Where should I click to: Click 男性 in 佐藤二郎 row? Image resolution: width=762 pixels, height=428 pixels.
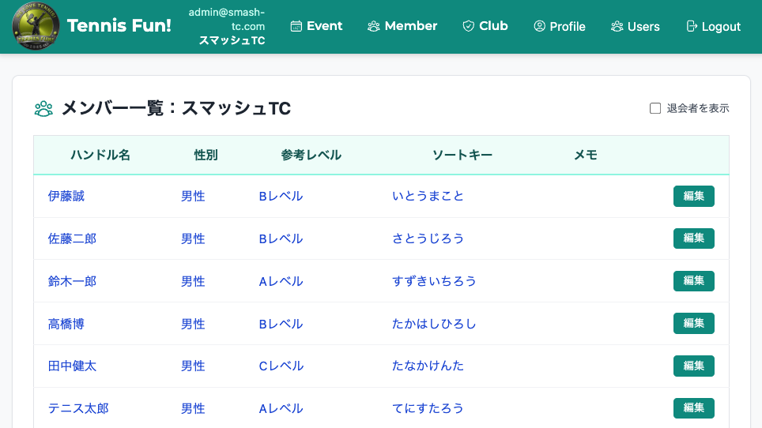coord(193,238)
